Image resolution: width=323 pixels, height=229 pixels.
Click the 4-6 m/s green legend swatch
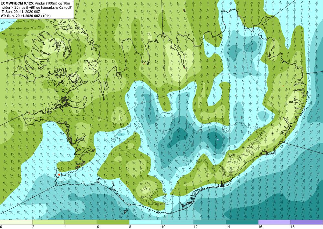pos(81,222)
